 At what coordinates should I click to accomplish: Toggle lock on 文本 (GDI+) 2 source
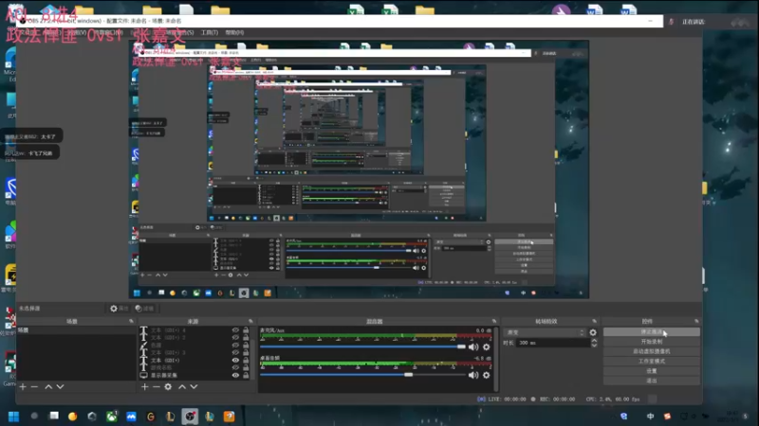[x=246, y=338]
